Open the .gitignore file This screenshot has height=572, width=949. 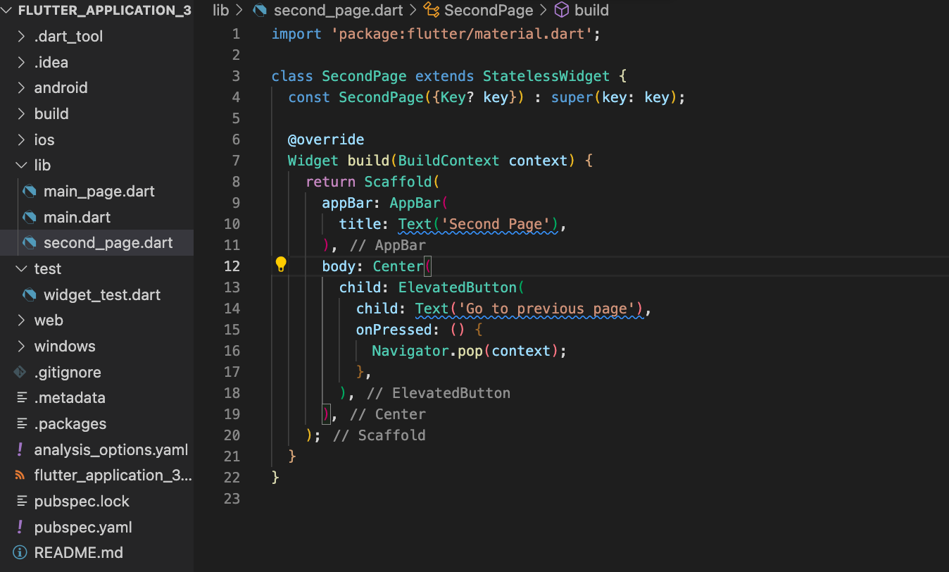(68, 373)
